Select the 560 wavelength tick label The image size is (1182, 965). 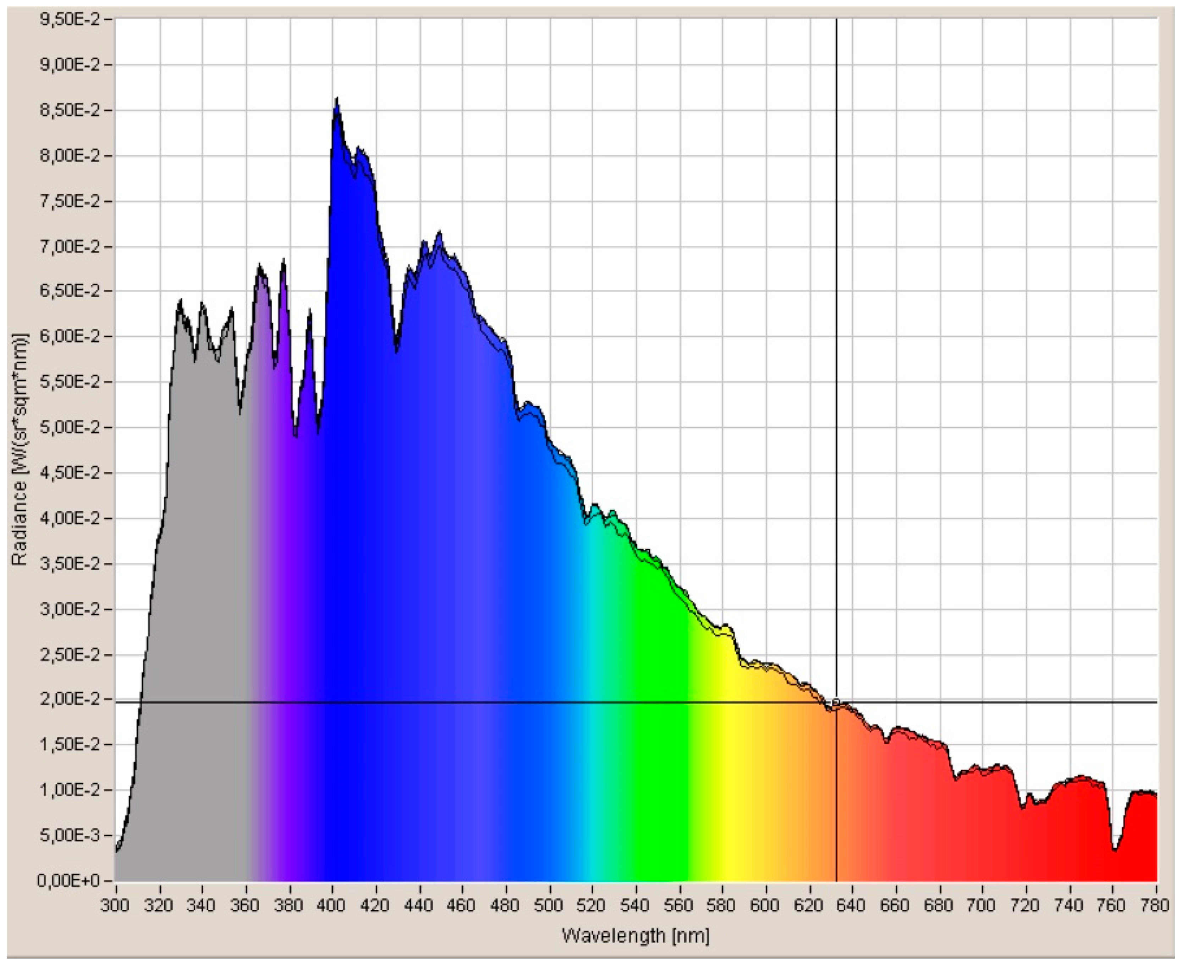pyautogui.click(x=678, y=905)
